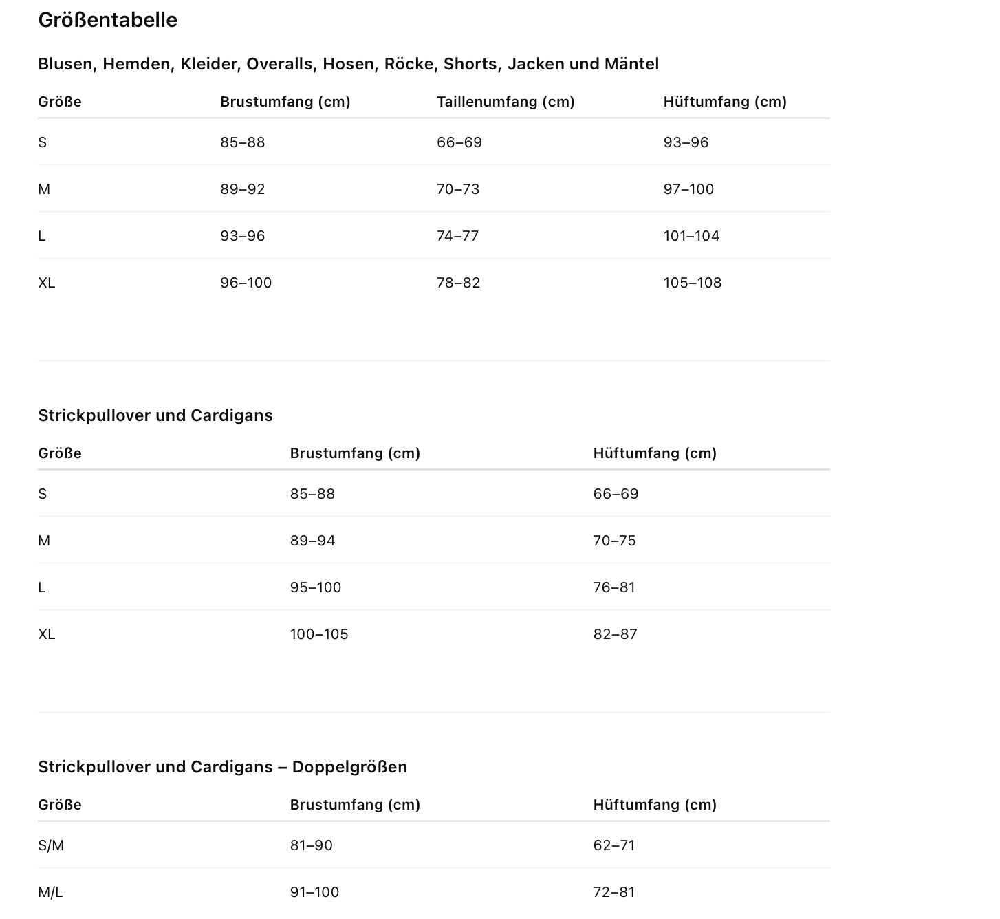Click the 100–105 bust value for XL
The image size is (1000, 919).
pyautogui.click(x=319, y=634)
